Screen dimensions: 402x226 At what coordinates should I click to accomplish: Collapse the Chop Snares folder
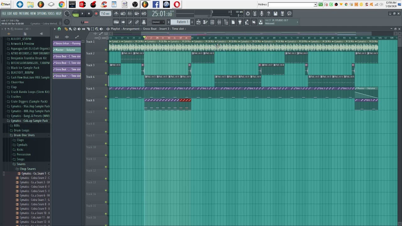pyautogui.click(x=28, y=169)
